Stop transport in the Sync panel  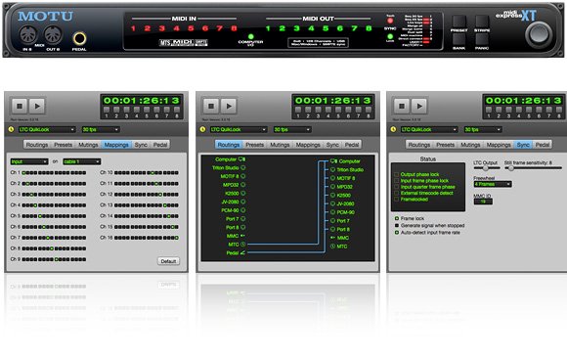click(402, 106)
